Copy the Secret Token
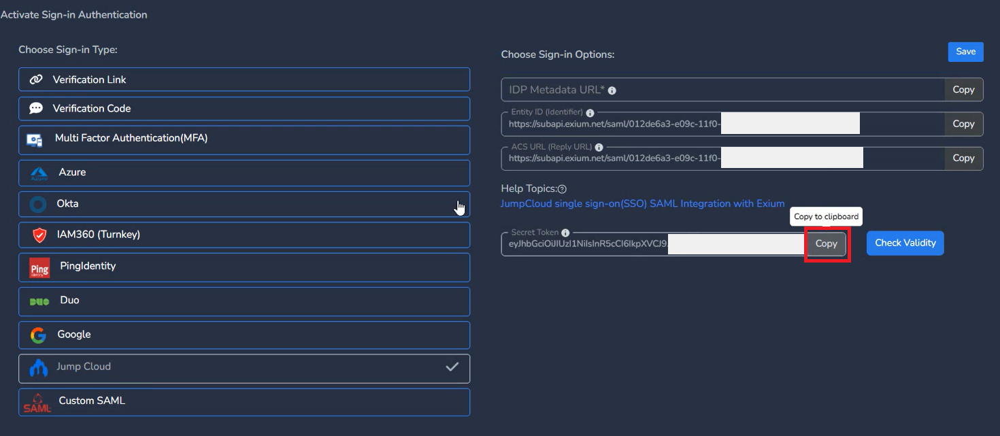Viewport: 1000px width, 436px height. [x=827, y=244]
